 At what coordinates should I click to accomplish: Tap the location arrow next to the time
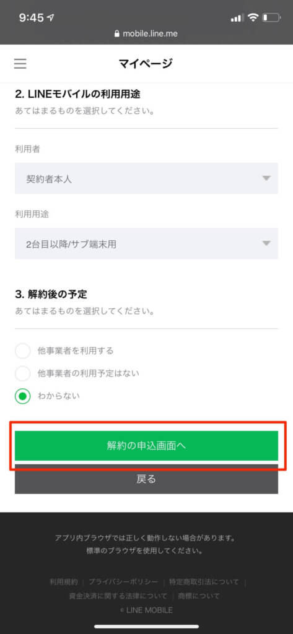point(51,18)
